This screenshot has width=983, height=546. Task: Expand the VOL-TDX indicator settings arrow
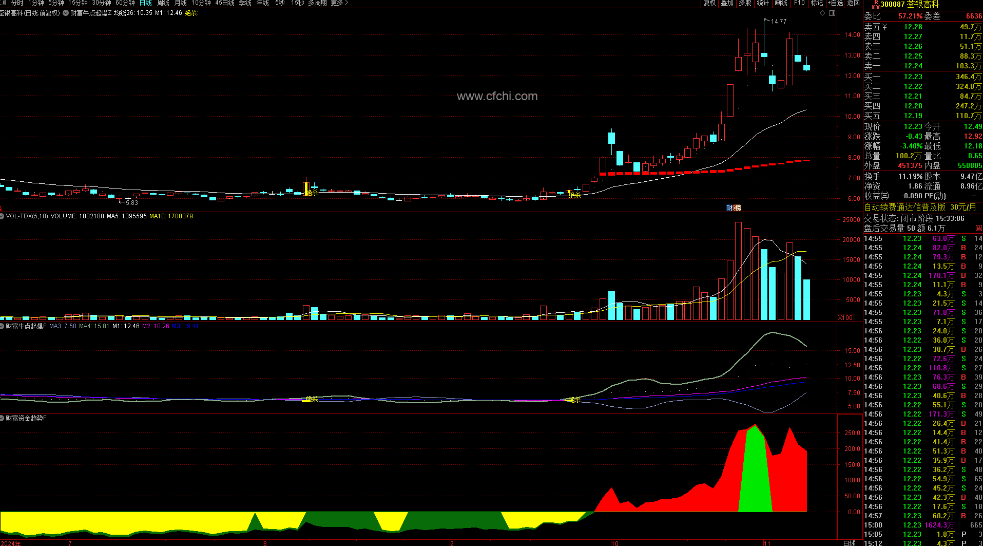point(2,216)
